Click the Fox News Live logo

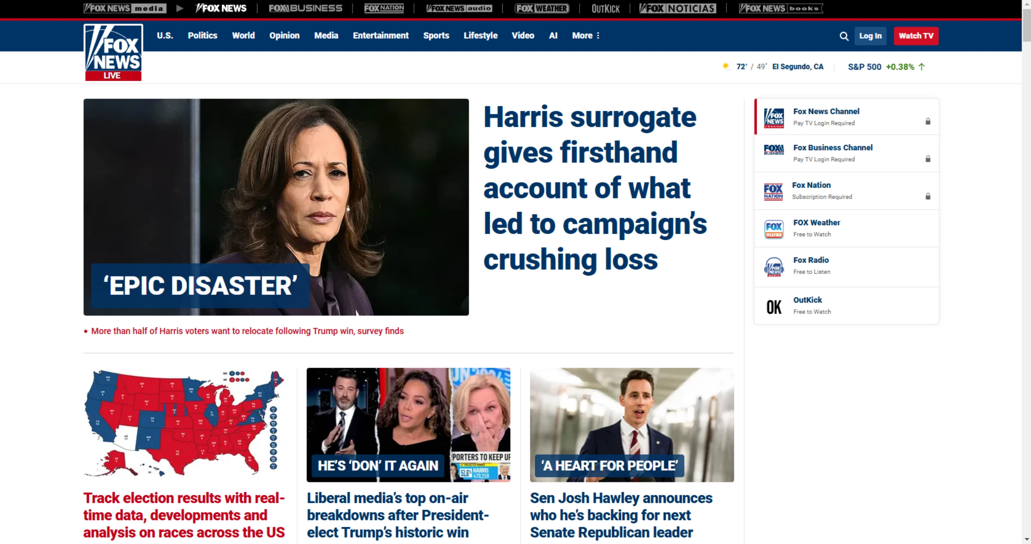[113, 53]
